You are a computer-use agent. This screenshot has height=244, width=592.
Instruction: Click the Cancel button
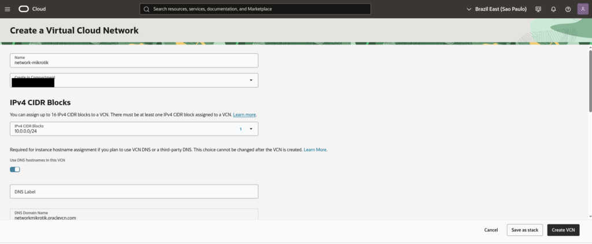pyautogui.click(x=491, y=230)
